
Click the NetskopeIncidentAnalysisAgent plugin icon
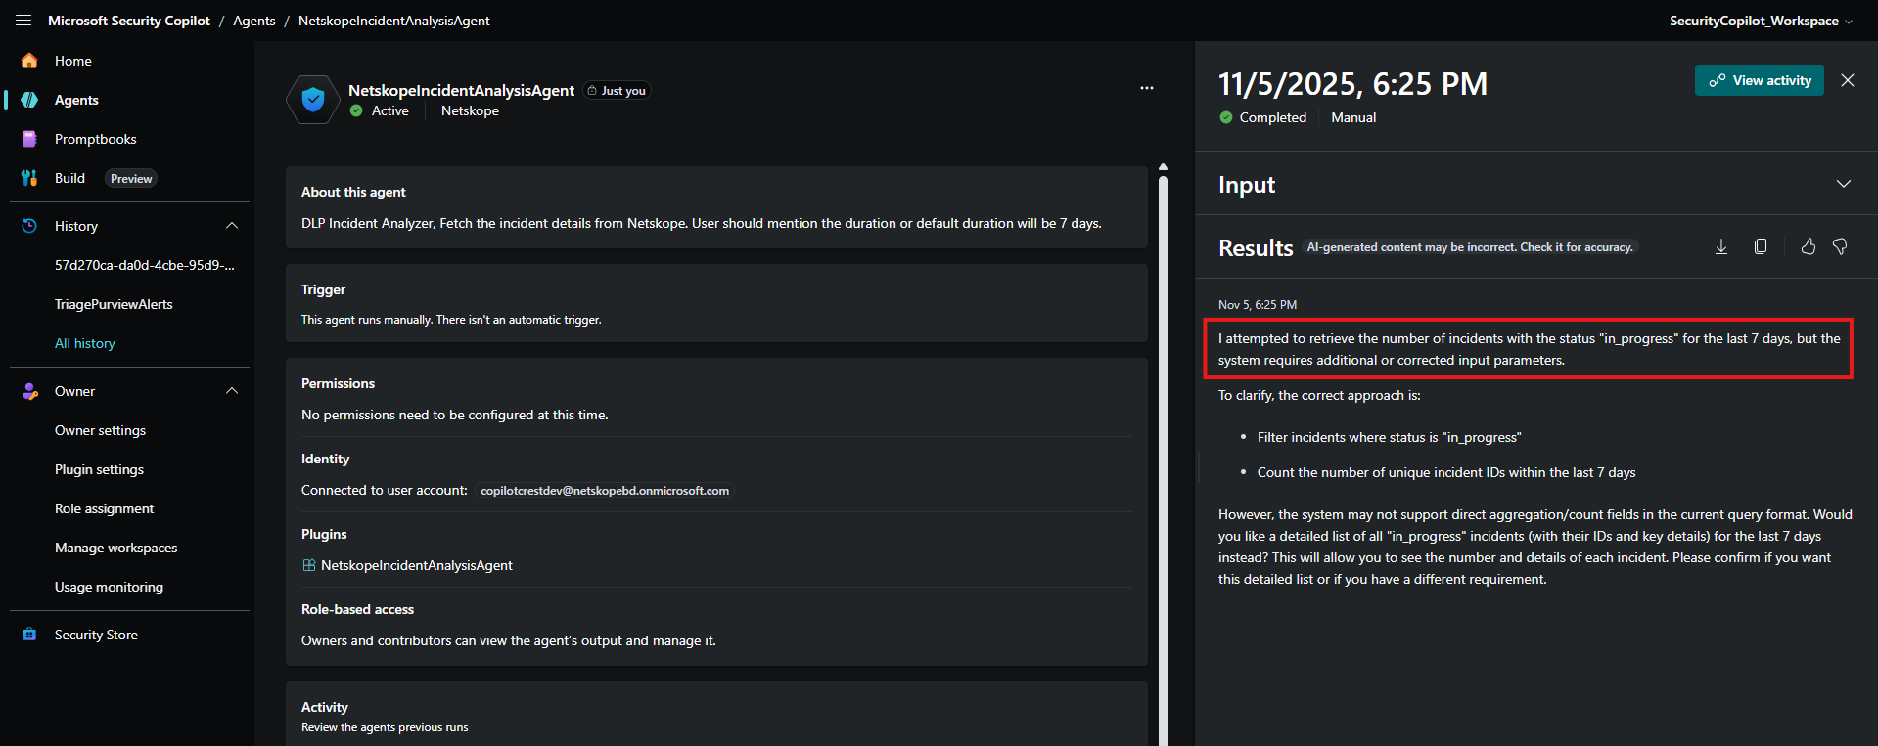(x=309, y=565)
